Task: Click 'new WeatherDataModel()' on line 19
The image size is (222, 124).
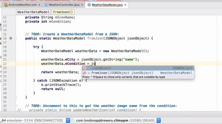Action: pos(125,51)
